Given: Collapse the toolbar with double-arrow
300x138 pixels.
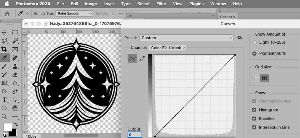Looking at the screenshot, I should click(1, 21).
